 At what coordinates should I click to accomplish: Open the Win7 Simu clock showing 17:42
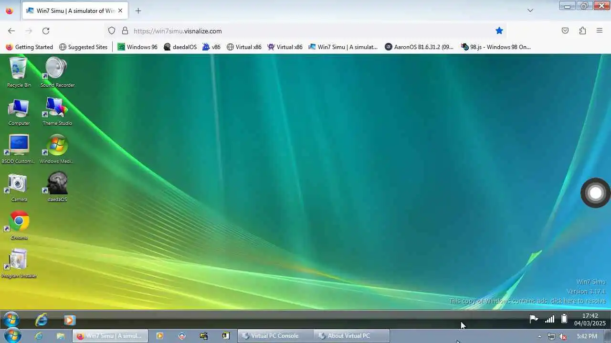click(x=590, y=319)
